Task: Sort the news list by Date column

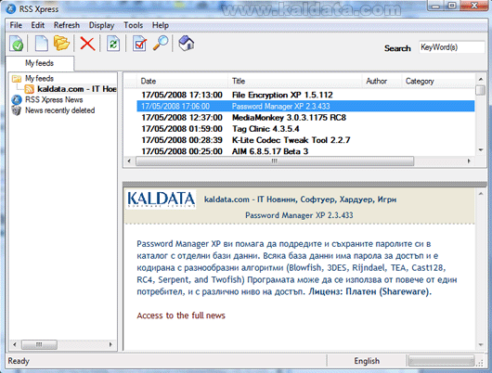Action: tap(182, 82)
